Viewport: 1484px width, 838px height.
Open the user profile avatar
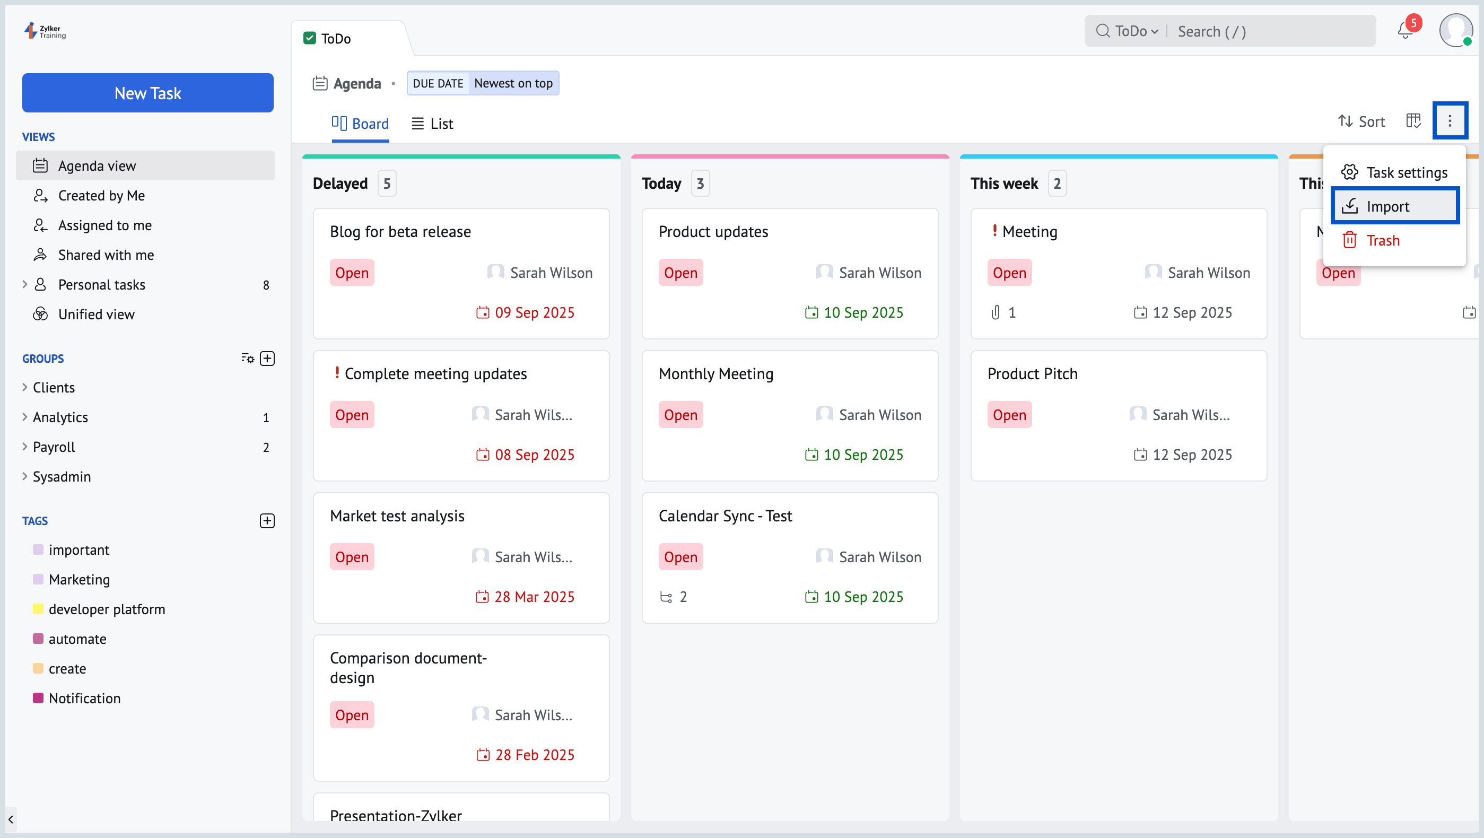pyautogui.click(x=1455, y=30)
